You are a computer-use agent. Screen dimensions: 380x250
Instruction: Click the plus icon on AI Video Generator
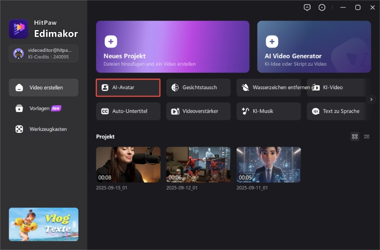[x=272, y=41]
